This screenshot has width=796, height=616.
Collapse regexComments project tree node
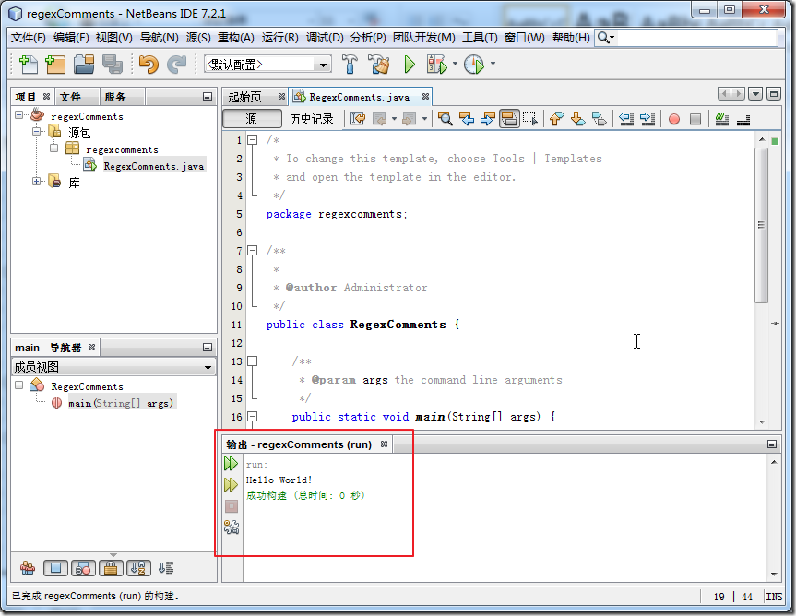click(18, 114)
